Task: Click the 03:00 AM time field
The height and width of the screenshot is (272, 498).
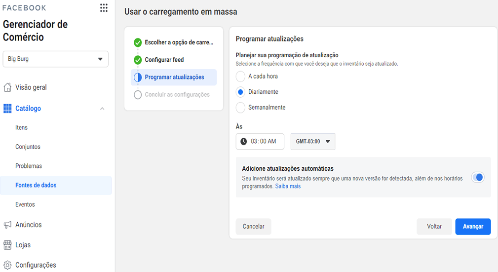Action: 260,141
